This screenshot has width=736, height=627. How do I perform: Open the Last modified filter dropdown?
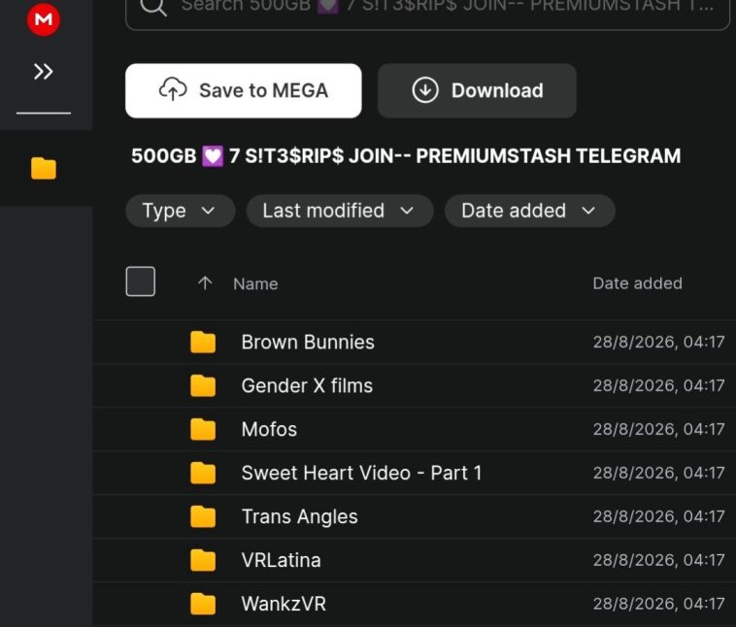340,211
